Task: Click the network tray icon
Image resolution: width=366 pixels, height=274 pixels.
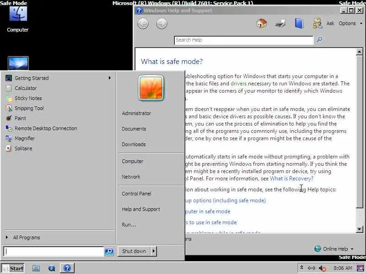Action: (312, 268)
